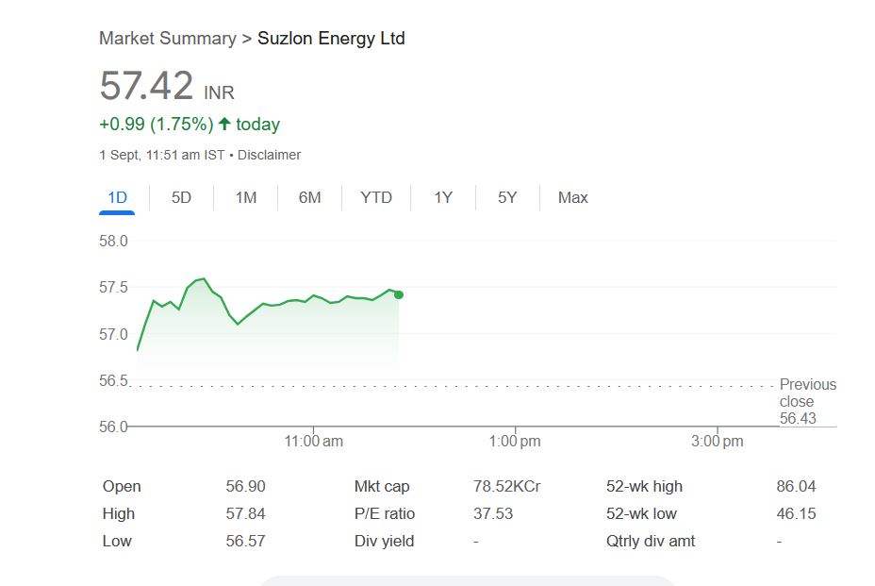Select the YTD time range
The image size is (875, 586).
click(376, 197)
